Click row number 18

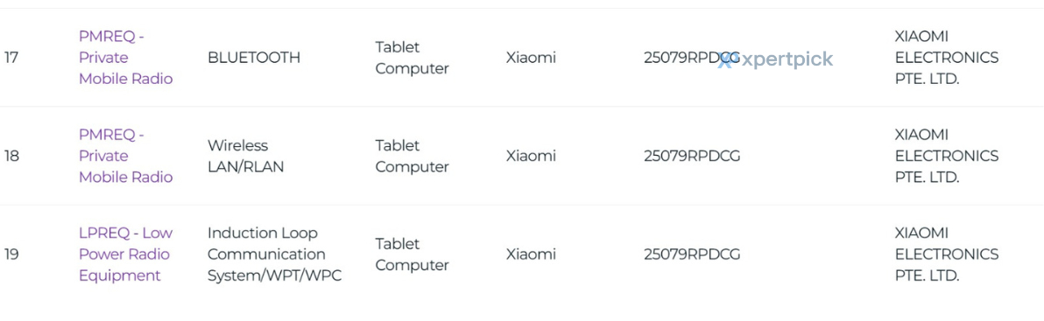pos(11,157)
